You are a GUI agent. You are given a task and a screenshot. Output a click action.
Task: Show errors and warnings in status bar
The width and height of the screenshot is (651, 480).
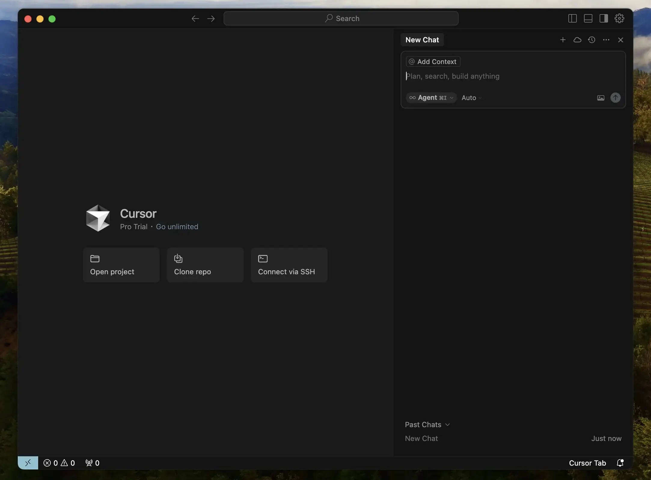(x=59, y=463)
